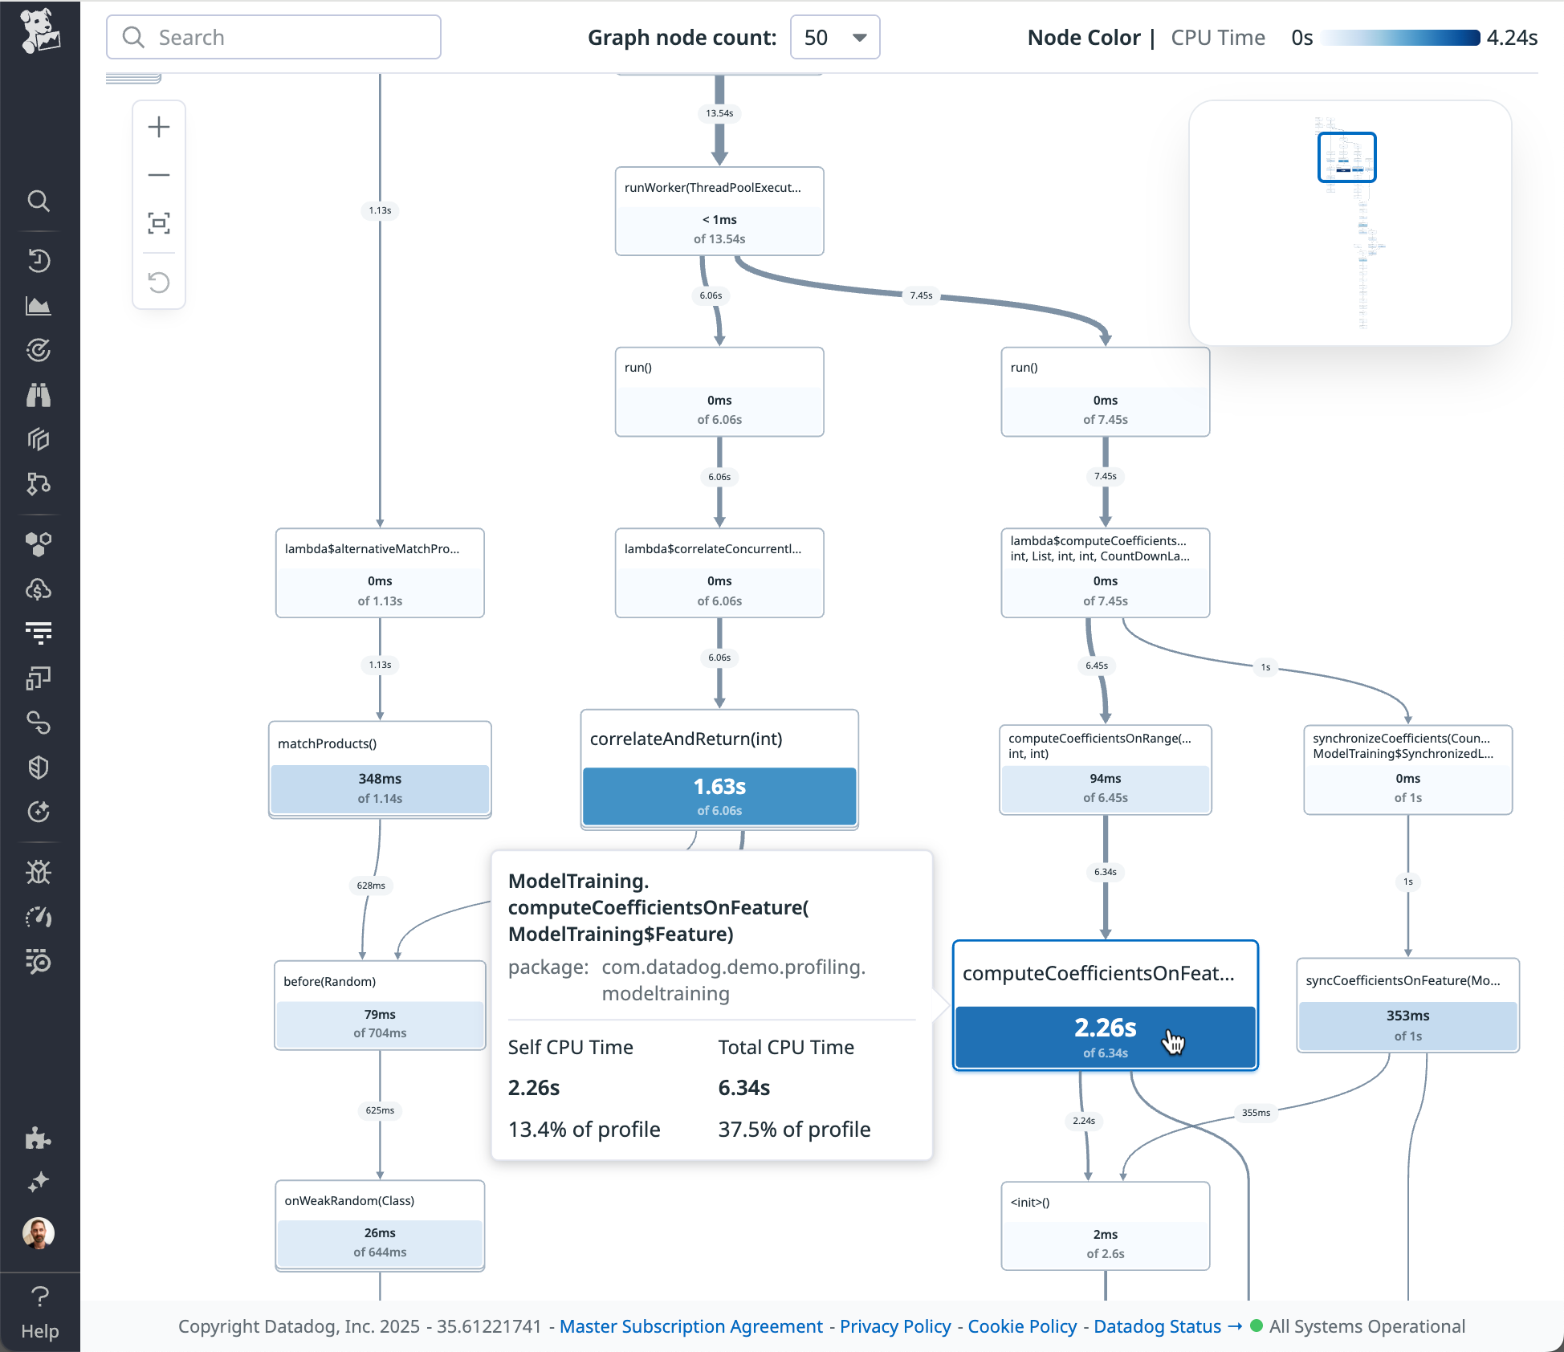Open Integrations via the puzzle piece icon
Viewport: 1564px width, 1352px height.
pyautogui.click(x=39, y=1139)
